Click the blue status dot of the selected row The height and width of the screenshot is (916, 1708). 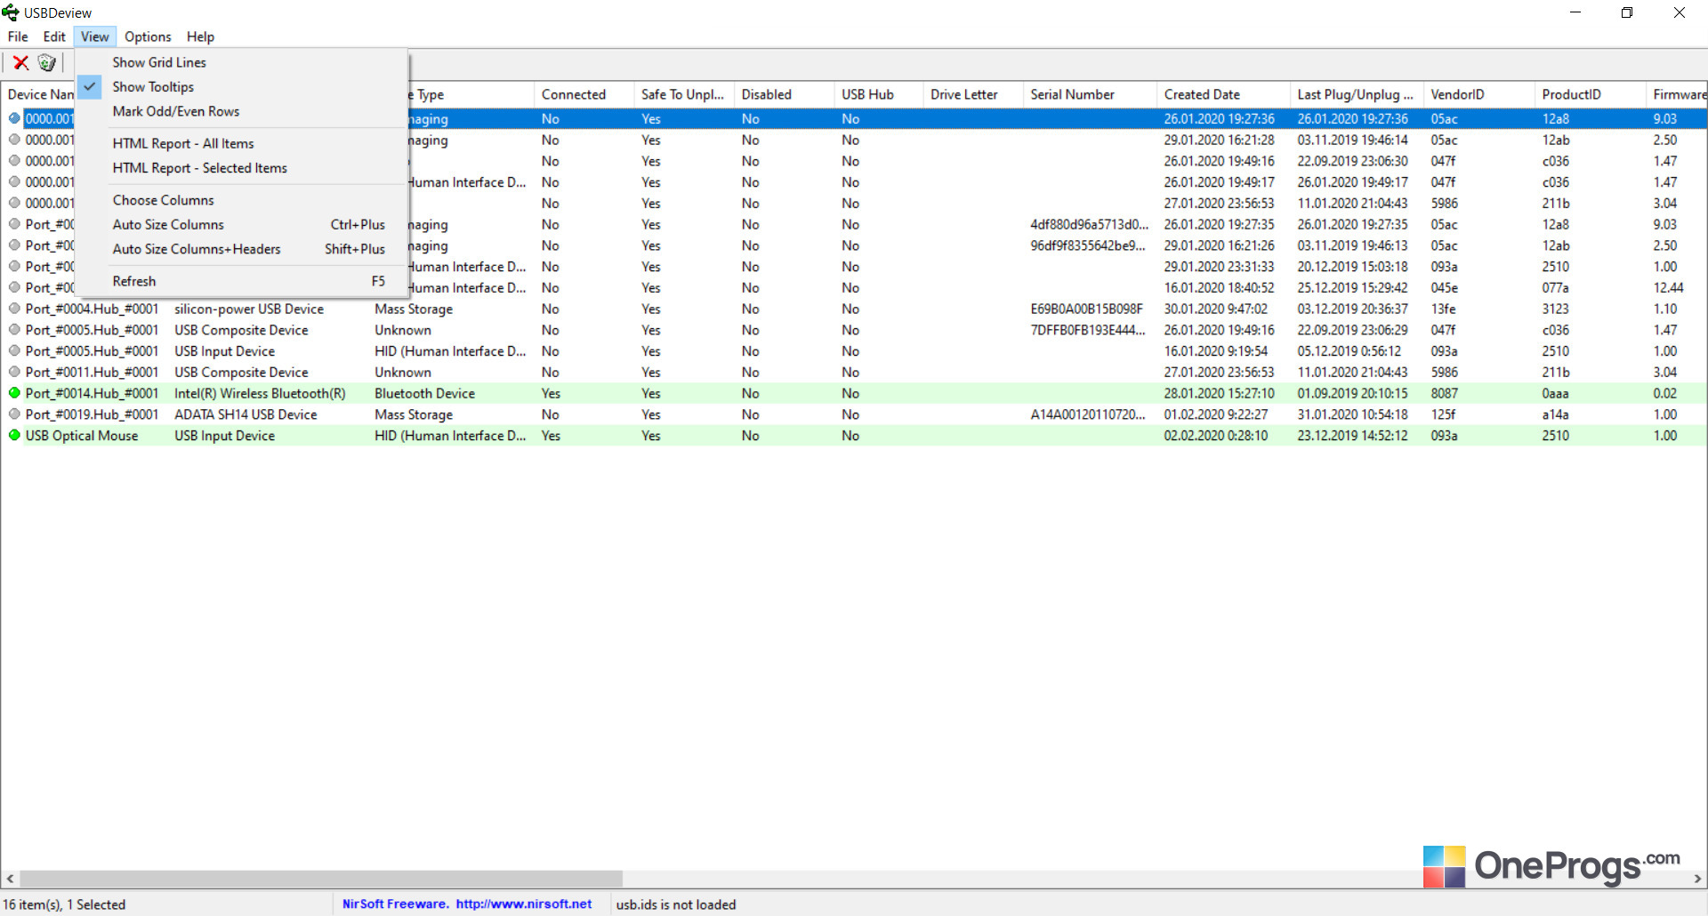pyautogui.click(x=14, y=117)
